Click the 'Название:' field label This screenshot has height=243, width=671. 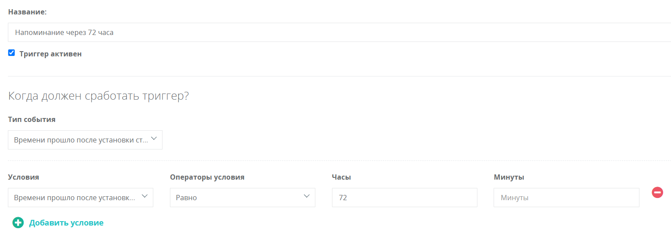(28, 12)
